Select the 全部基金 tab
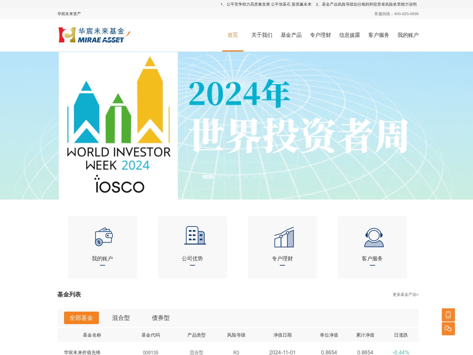Viewport: 473px width, 355px height. point(81,318)
